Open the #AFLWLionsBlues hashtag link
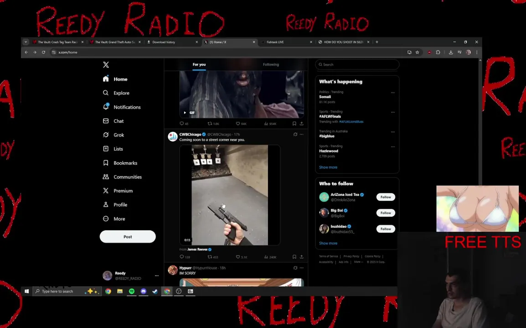The image size is (526, 328). click(x=351, y=122)
